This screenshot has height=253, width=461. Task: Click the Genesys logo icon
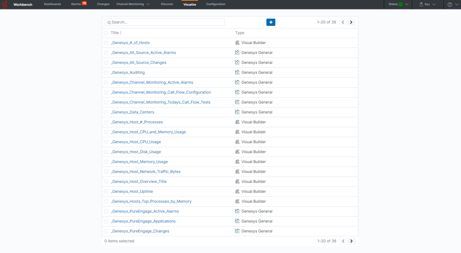tap(5, 5)
